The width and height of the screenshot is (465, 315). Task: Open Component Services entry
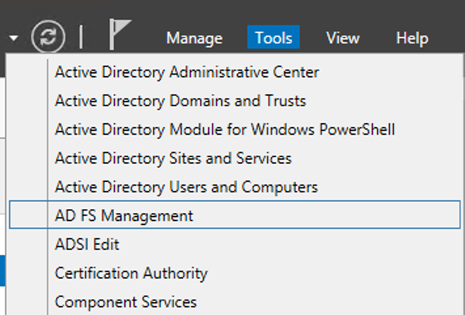[x=126, y=302]
